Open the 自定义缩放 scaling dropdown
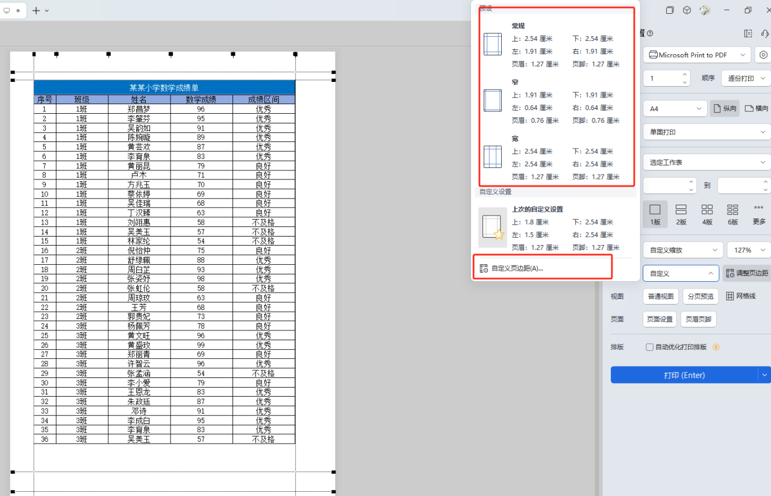Viewport: 771px width, 496px height. 683,250
